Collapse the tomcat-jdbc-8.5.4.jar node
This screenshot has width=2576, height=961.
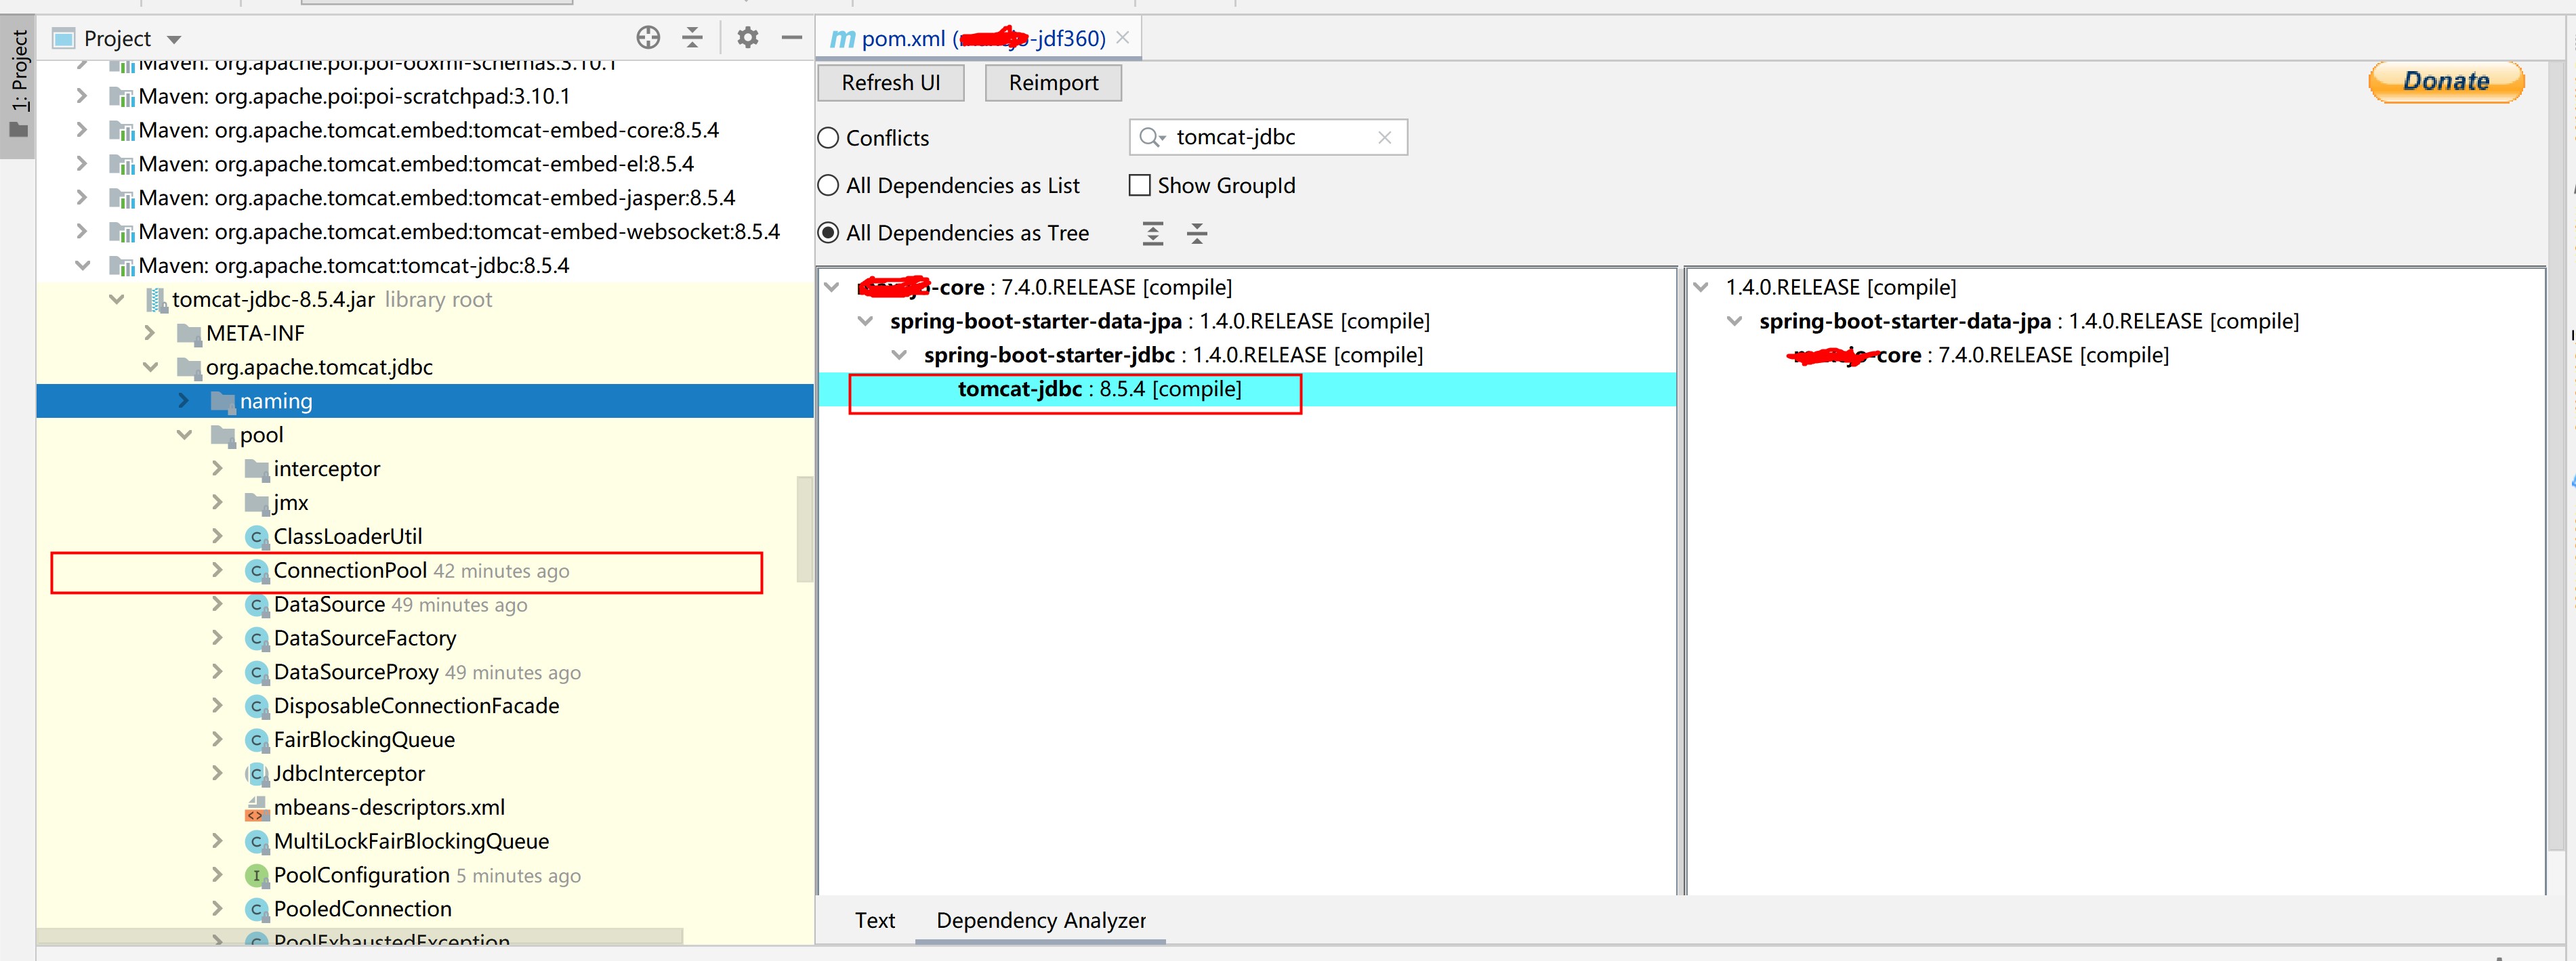pos(117,300)
